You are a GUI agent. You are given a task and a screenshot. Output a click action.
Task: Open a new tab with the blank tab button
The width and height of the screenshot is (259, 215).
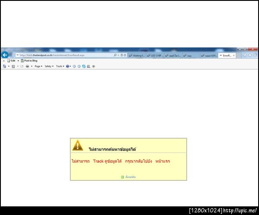click(238, 56)
